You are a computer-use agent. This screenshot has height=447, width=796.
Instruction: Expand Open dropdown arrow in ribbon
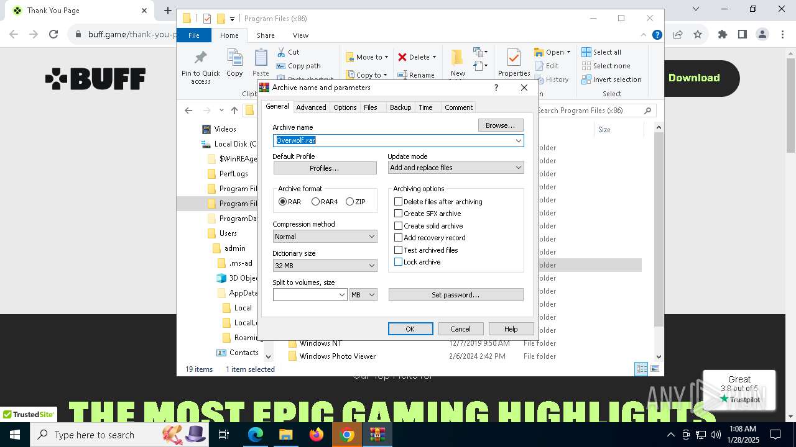pyautogui.click(x=568, y=52)
